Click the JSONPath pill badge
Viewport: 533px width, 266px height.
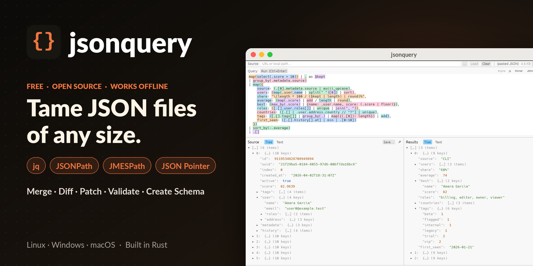click(74, 166)
